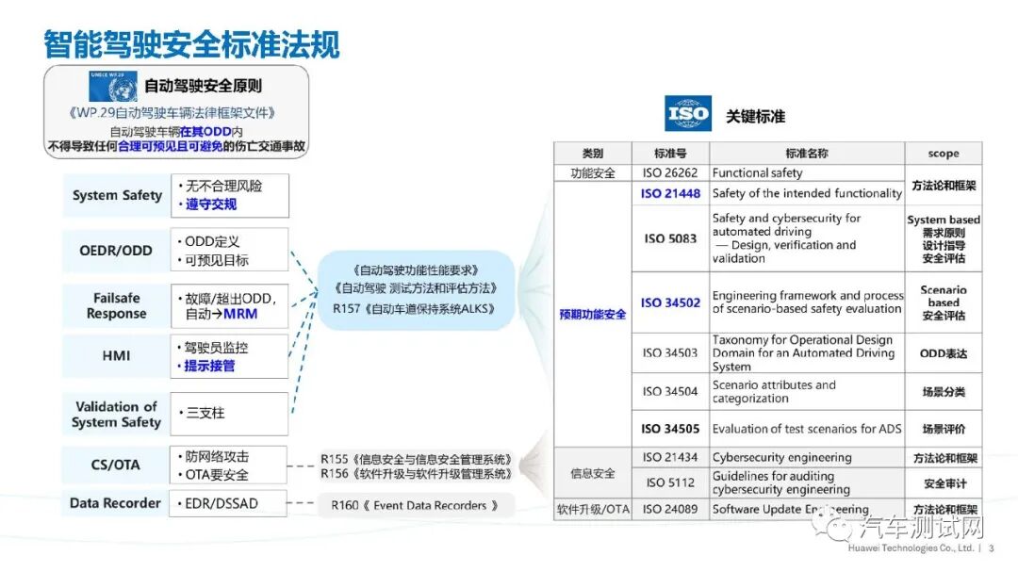
Task: Select the Functional safety cell
Action: click(807, 172)
